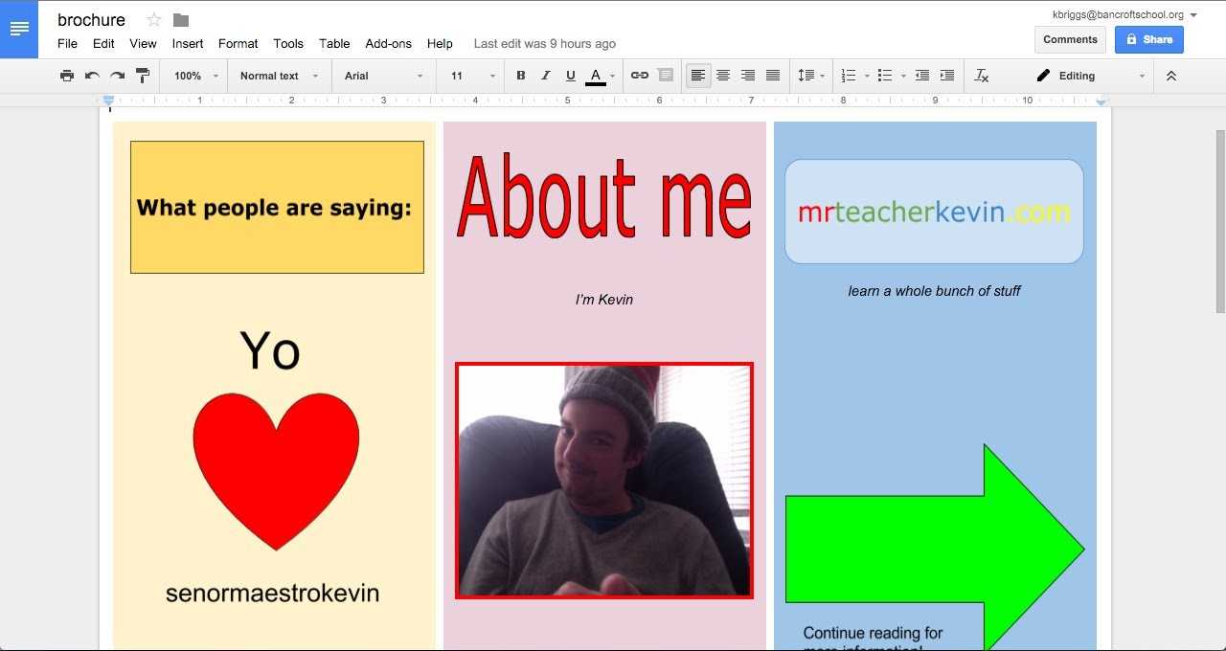
Task: Open the Add-ons menu
Action: 388,43
